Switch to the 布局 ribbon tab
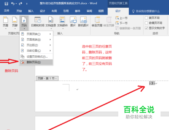 click(x=54, y=11)
